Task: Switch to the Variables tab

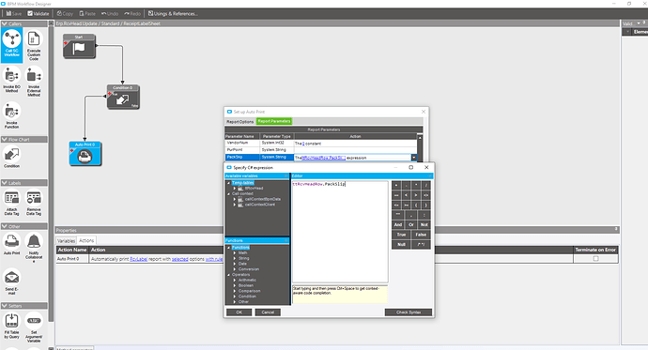Action: click(x=66, y=240)
